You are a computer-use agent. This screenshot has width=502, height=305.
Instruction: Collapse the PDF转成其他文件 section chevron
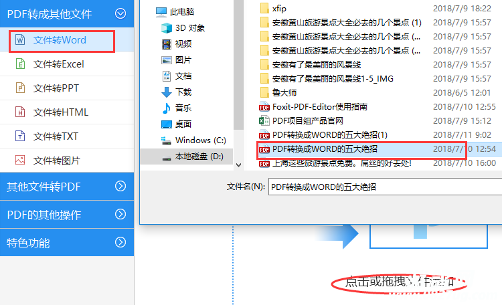tap(120, 13)
